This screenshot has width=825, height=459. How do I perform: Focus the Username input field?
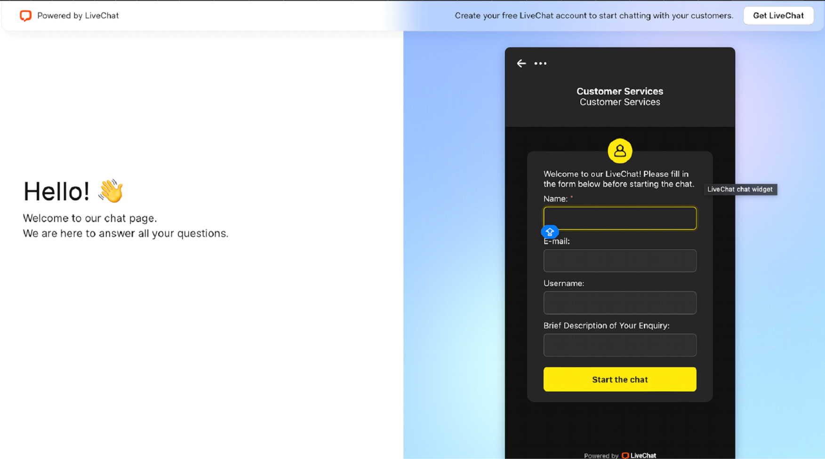[x=620, y=303]
